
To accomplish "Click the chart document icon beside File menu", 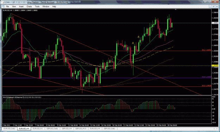I will 4,7.
